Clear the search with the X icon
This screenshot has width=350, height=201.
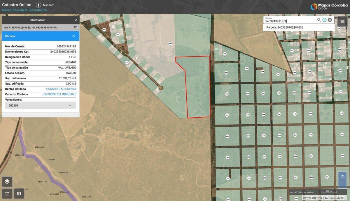tap(330, 20)
